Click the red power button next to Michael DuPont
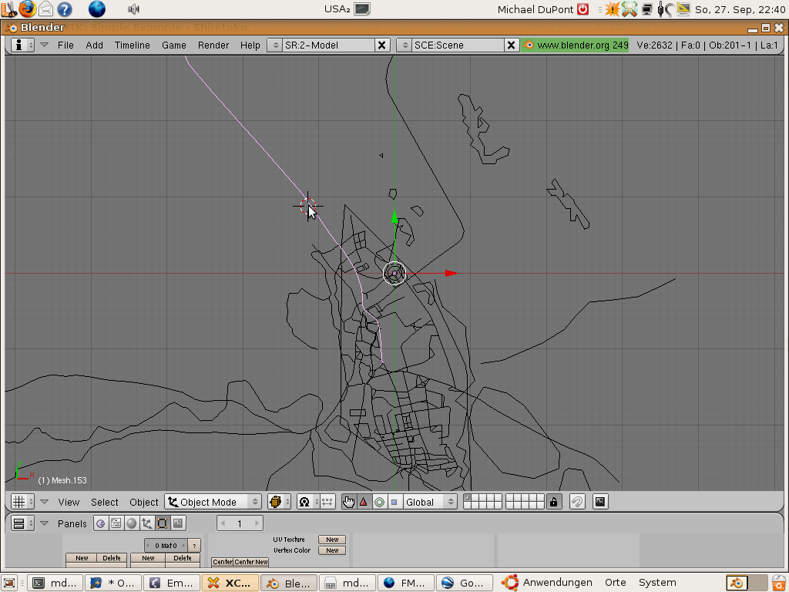This screenshot has height=592, width=789. [583, 8]
